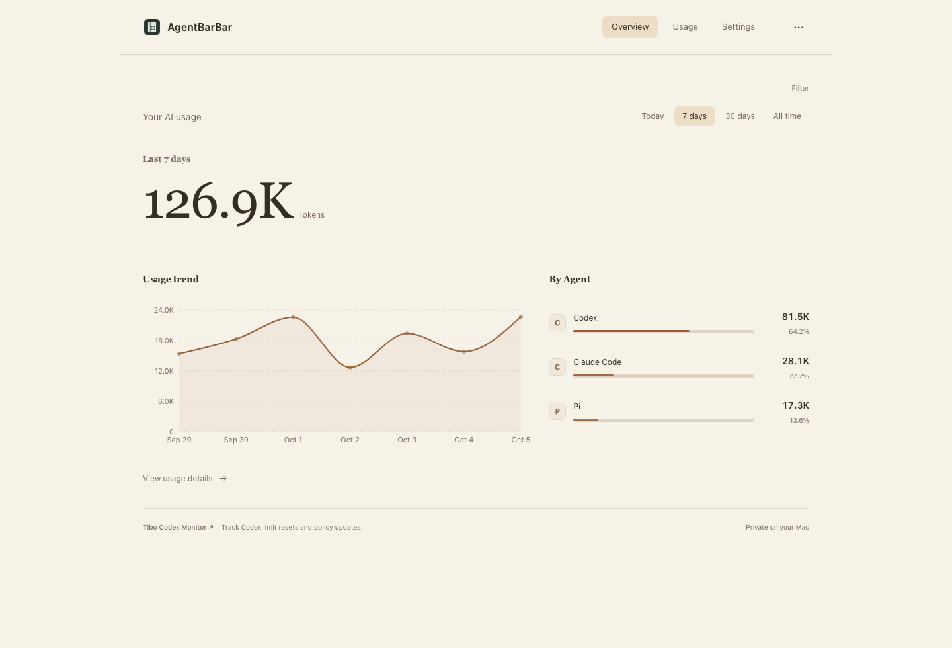This screenshot has height=648, width=952.
Task: Click the Sep 29 axis label
Action: pyautogui.click(x=179, y=440)
